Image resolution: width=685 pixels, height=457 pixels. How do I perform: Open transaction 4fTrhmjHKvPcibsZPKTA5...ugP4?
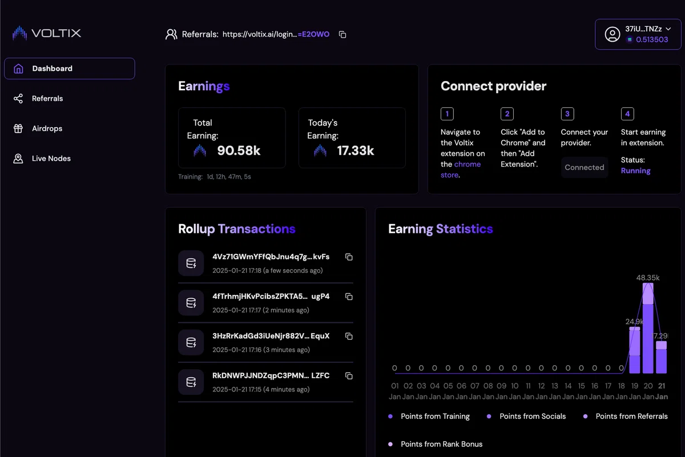click(x=271, y=297)
